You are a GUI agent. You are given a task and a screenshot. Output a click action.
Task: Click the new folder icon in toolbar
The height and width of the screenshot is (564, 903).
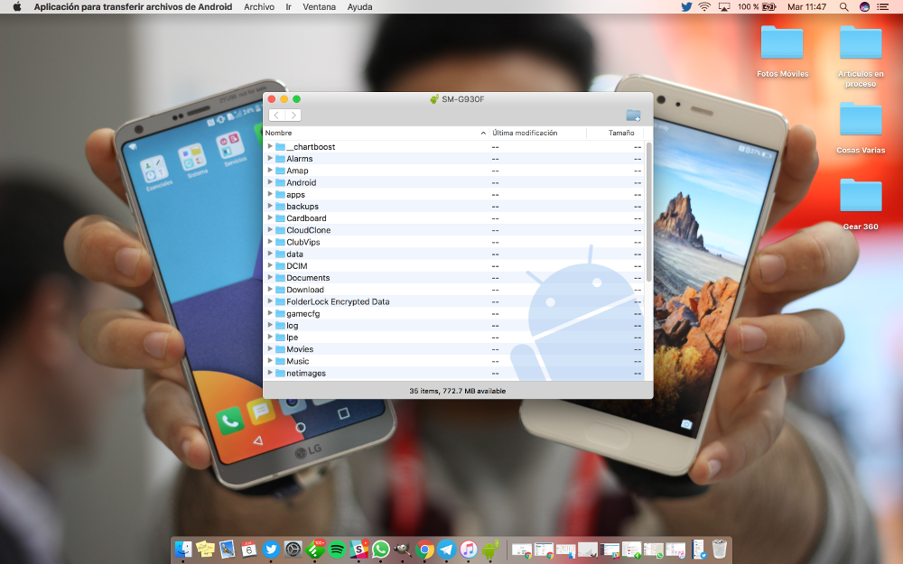tap(633, 116)
